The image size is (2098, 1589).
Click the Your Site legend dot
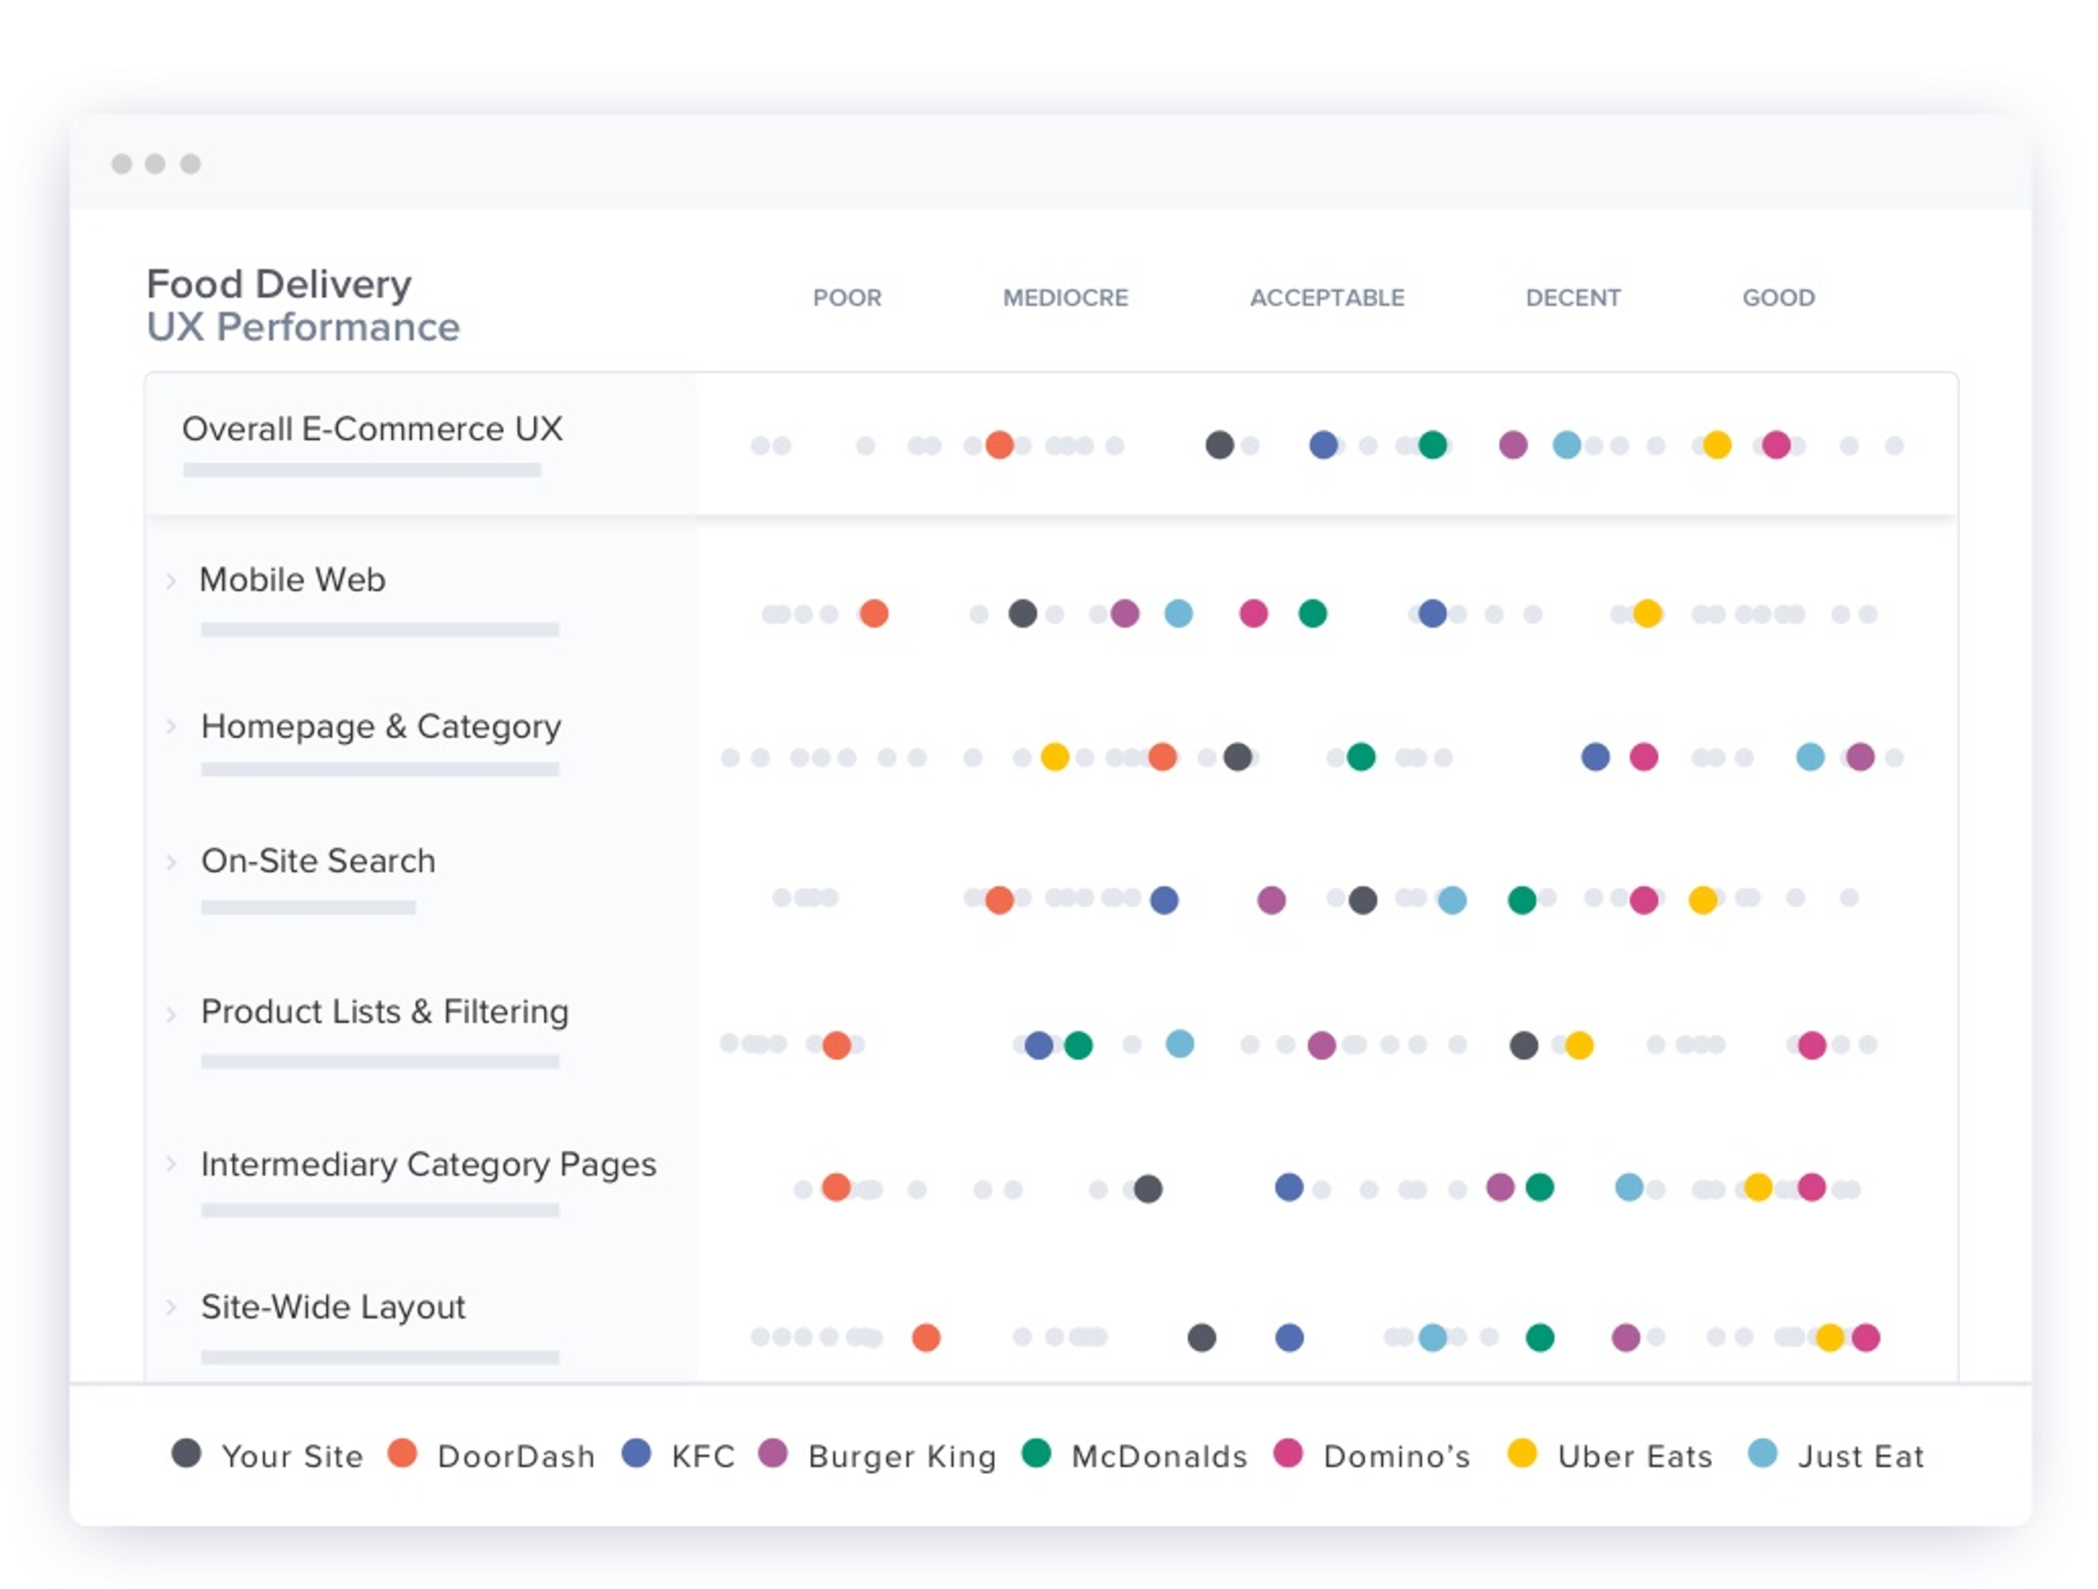187,1453
